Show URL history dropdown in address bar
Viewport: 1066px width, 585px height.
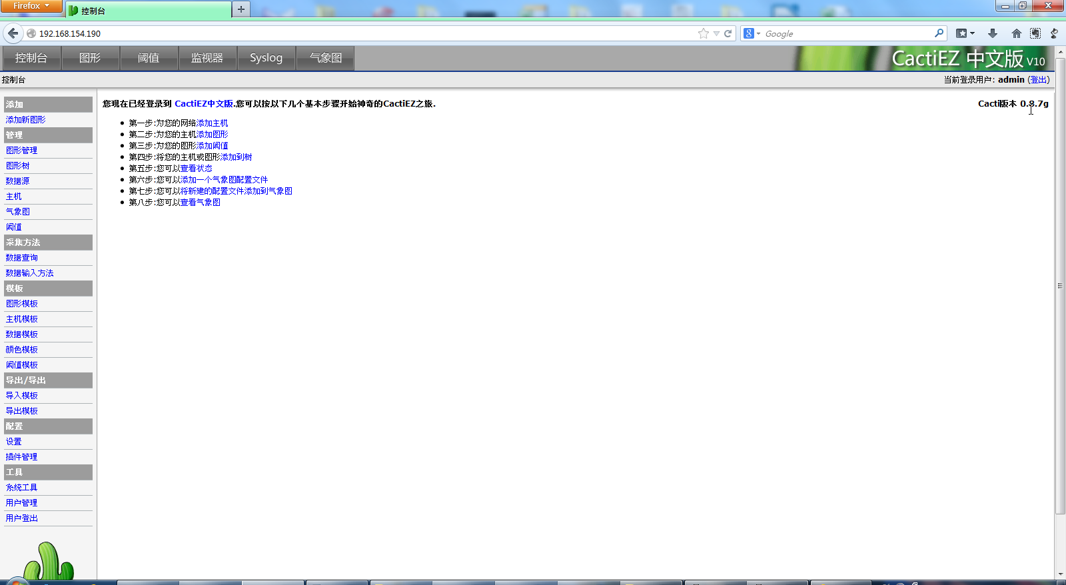click(x=716, y=33)
